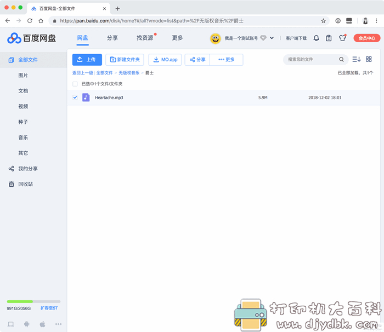This screenshot has height=332, width=384.
Task: Click the browser address bar
Action: point(189,21)
